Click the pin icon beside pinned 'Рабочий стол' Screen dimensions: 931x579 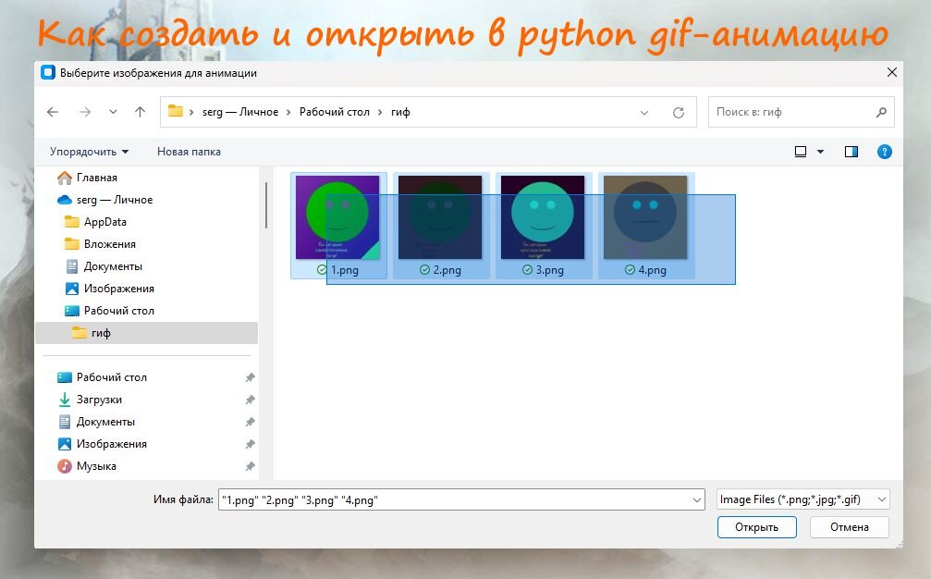pyautogui.click(x=250, y=377)
